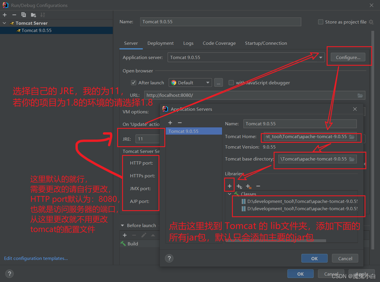Image resolution: width=380 pixels, height=282 pixels.
Task: Edit the selected Before launch task pencil icon
Action: pyautogui.click(x=144, y=235)
